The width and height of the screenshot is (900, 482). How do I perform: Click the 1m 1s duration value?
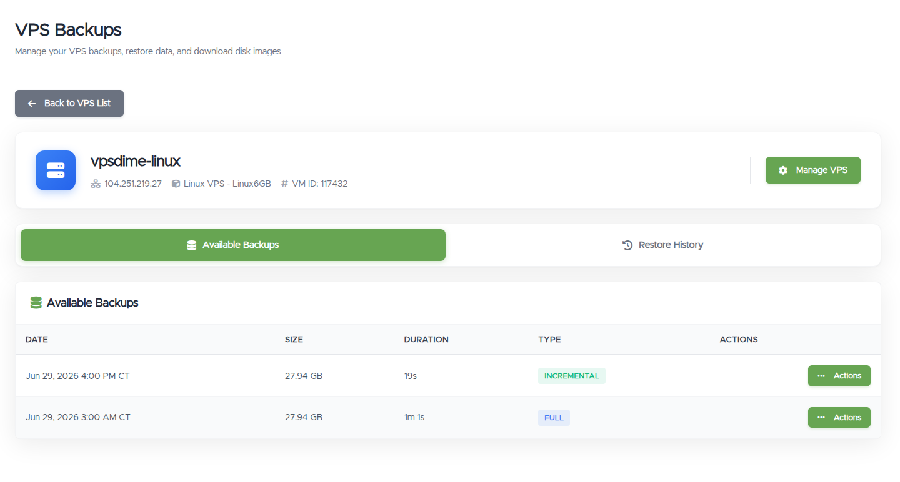pyautogui.click(x=414, y=417)
